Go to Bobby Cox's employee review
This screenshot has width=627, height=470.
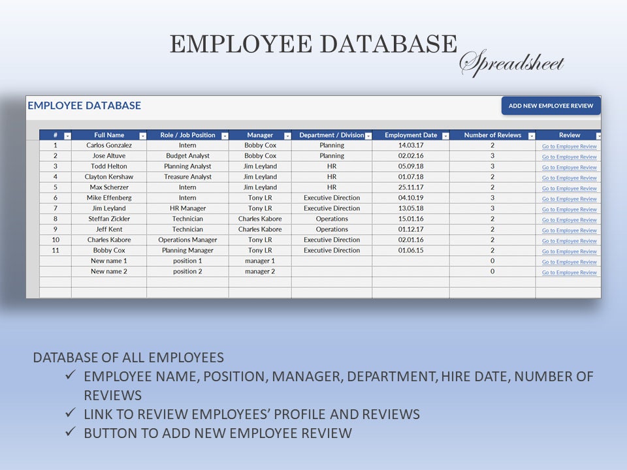point(569,251)
